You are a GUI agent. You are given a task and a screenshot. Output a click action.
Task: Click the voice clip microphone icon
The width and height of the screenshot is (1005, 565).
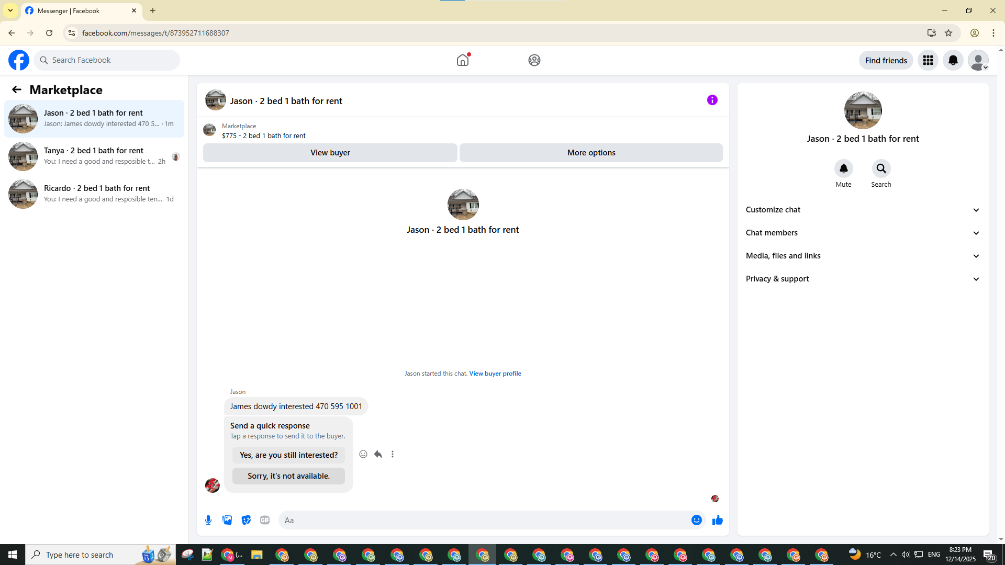coord(208,520)
